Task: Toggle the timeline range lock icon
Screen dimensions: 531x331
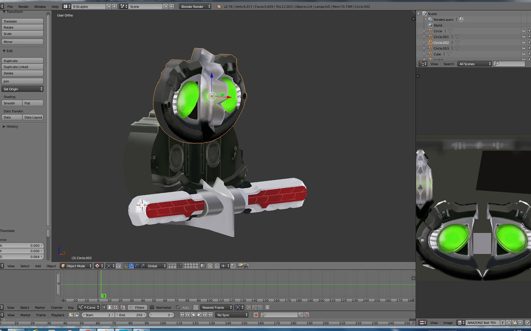Action: [x=77, y=315]
